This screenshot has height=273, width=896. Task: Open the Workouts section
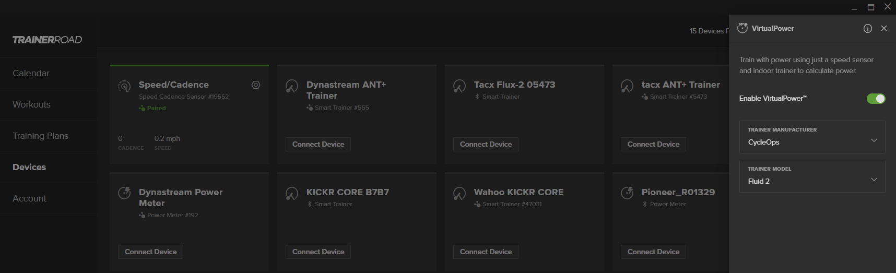[x=32, y=104]
